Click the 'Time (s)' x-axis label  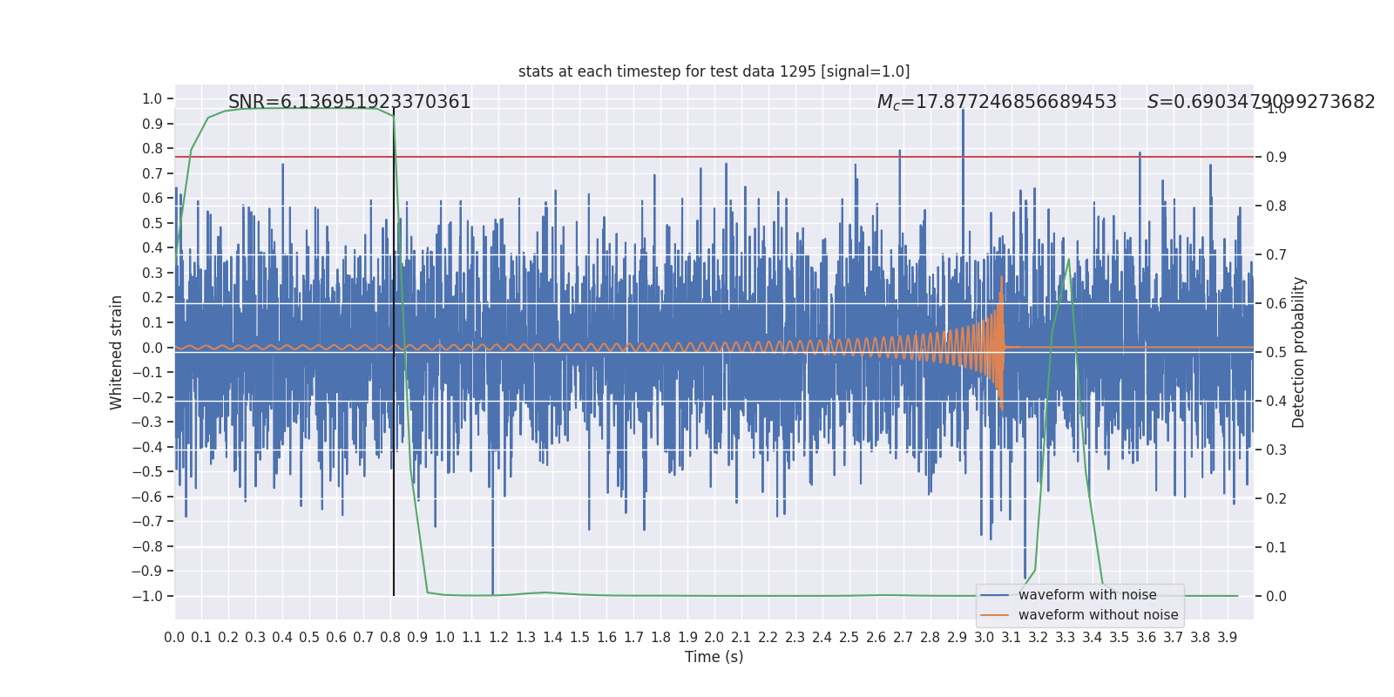click(714, 657)
